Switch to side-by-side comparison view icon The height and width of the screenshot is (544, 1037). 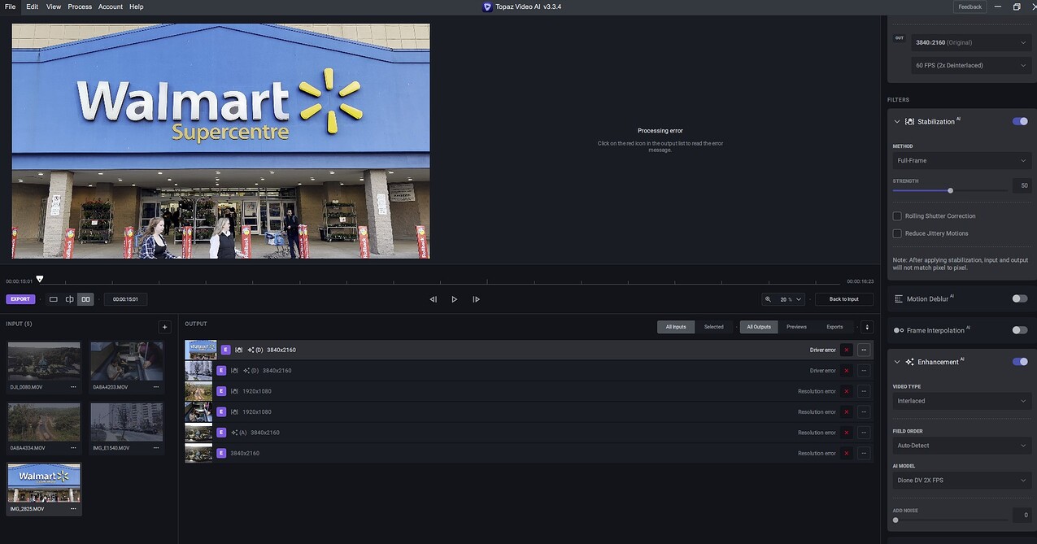pyautogui.click(x=85, y=299)
